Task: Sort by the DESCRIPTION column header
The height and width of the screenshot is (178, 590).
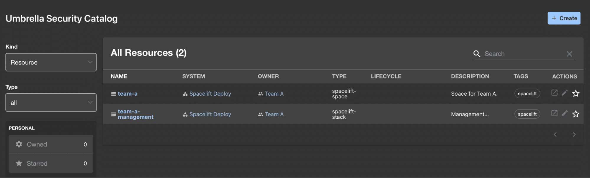Action: click(x=470, y=76)
